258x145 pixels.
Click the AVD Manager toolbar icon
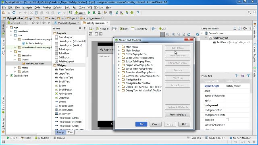click(122, 12)
